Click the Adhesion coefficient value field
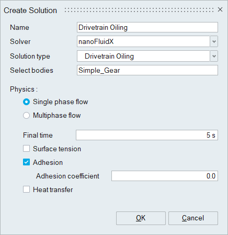The width and height of the screenshot is (228, 235). click(x=165, y=176)
